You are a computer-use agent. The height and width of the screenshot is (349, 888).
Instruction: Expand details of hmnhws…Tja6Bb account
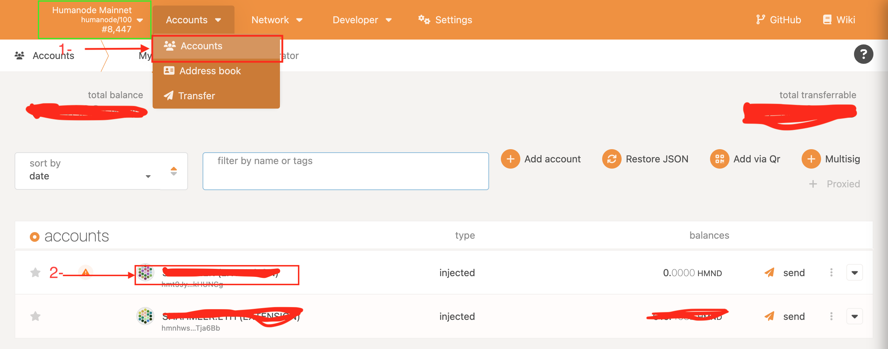point(855,316)
